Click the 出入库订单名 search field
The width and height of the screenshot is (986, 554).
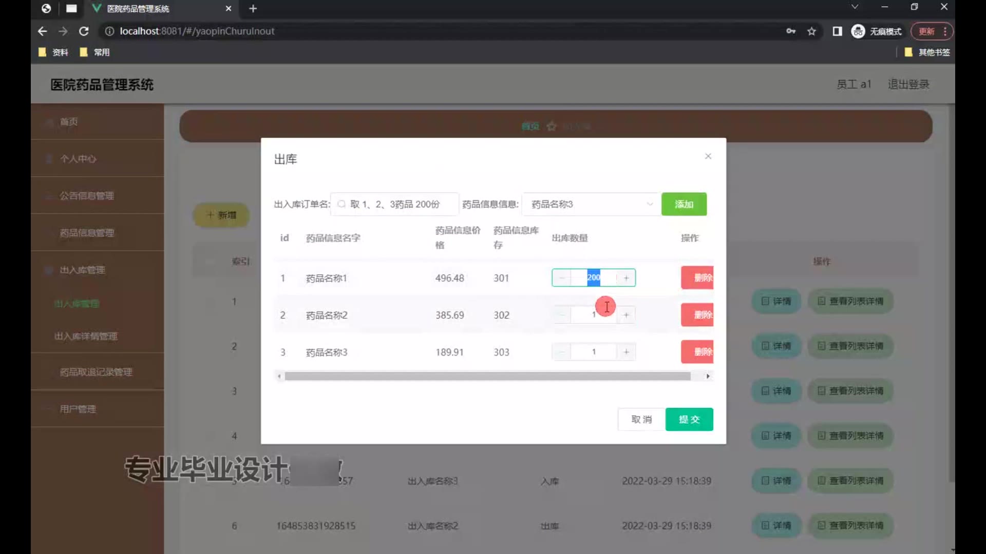(395, 204)
